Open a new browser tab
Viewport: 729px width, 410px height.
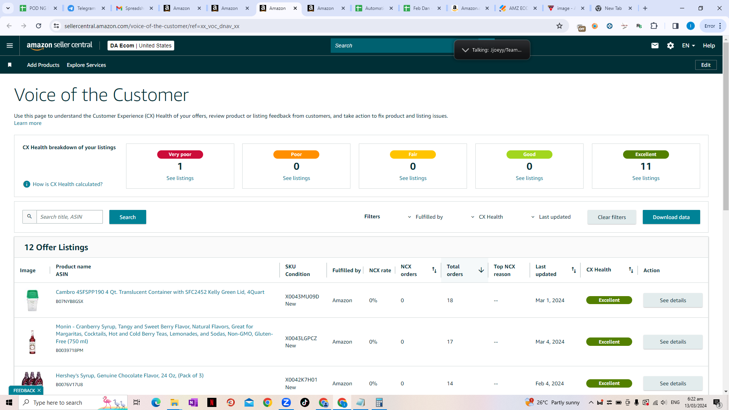pos(645,8)
